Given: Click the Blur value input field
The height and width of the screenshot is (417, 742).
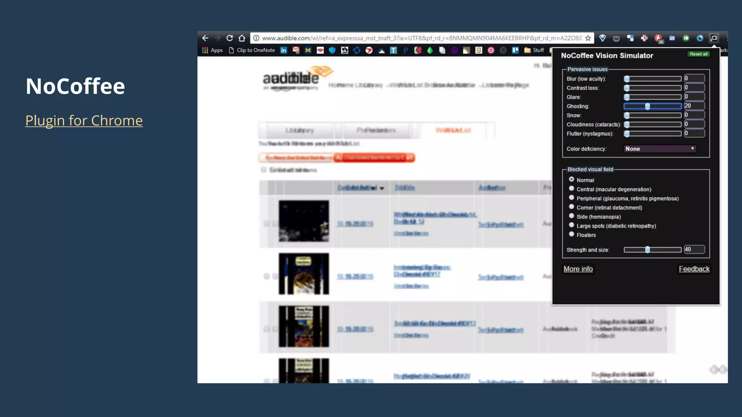Looking at the screenshot, I should pyautogui.click(x=694, y=78).
